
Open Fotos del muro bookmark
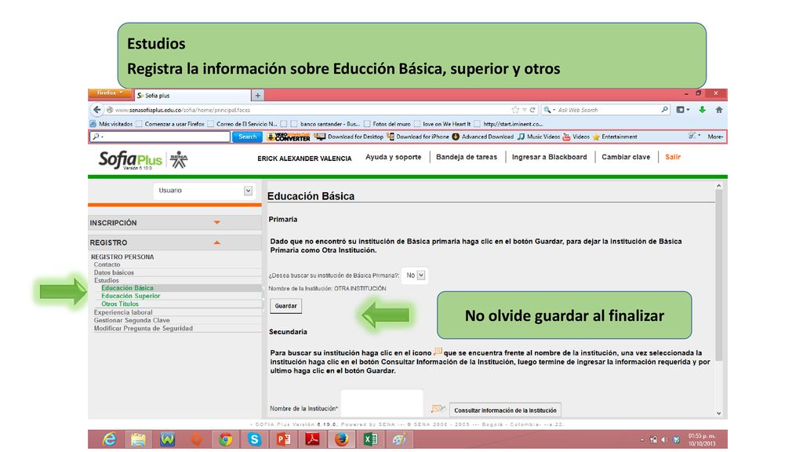click(x=387, y=124)
